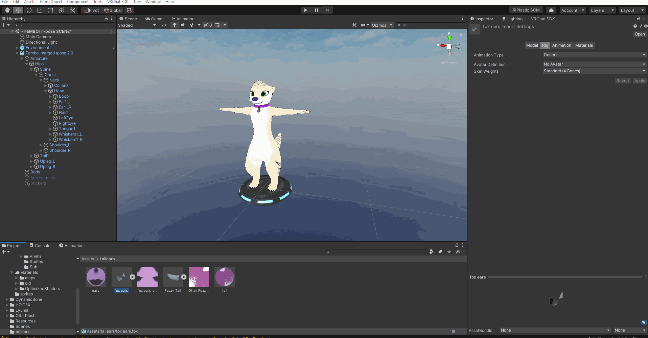Open the Skin Weights dropdown
Image resolution: width=648 pixels, height=338 pixels.
(594, 71)
